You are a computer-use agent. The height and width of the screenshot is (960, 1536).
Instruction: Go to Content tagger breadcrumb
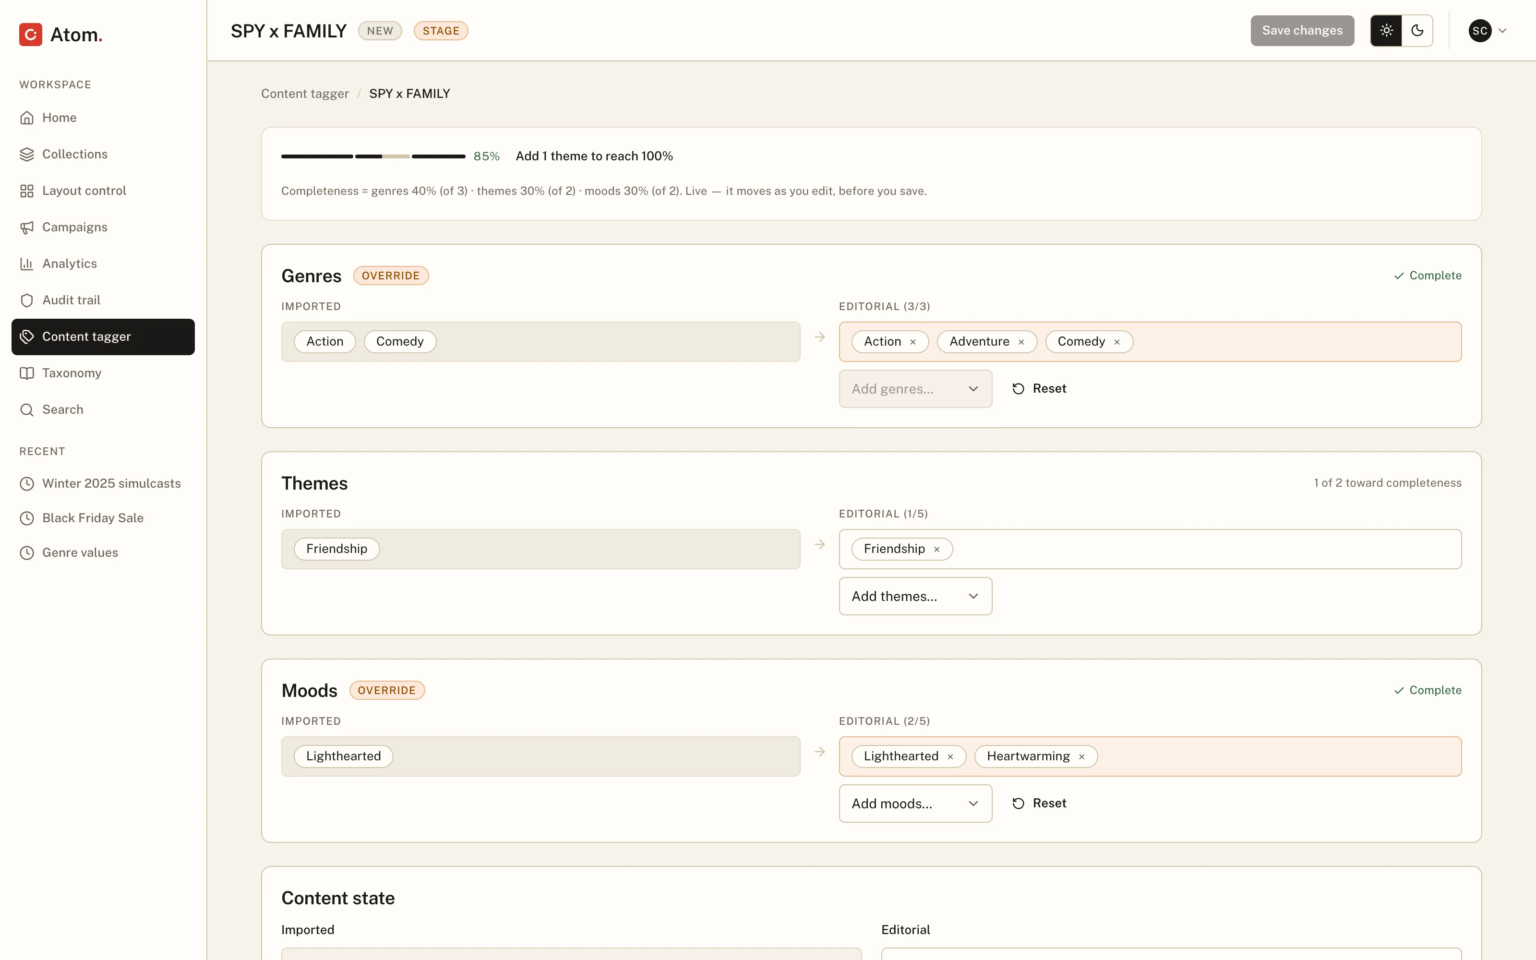coord(305,94)
